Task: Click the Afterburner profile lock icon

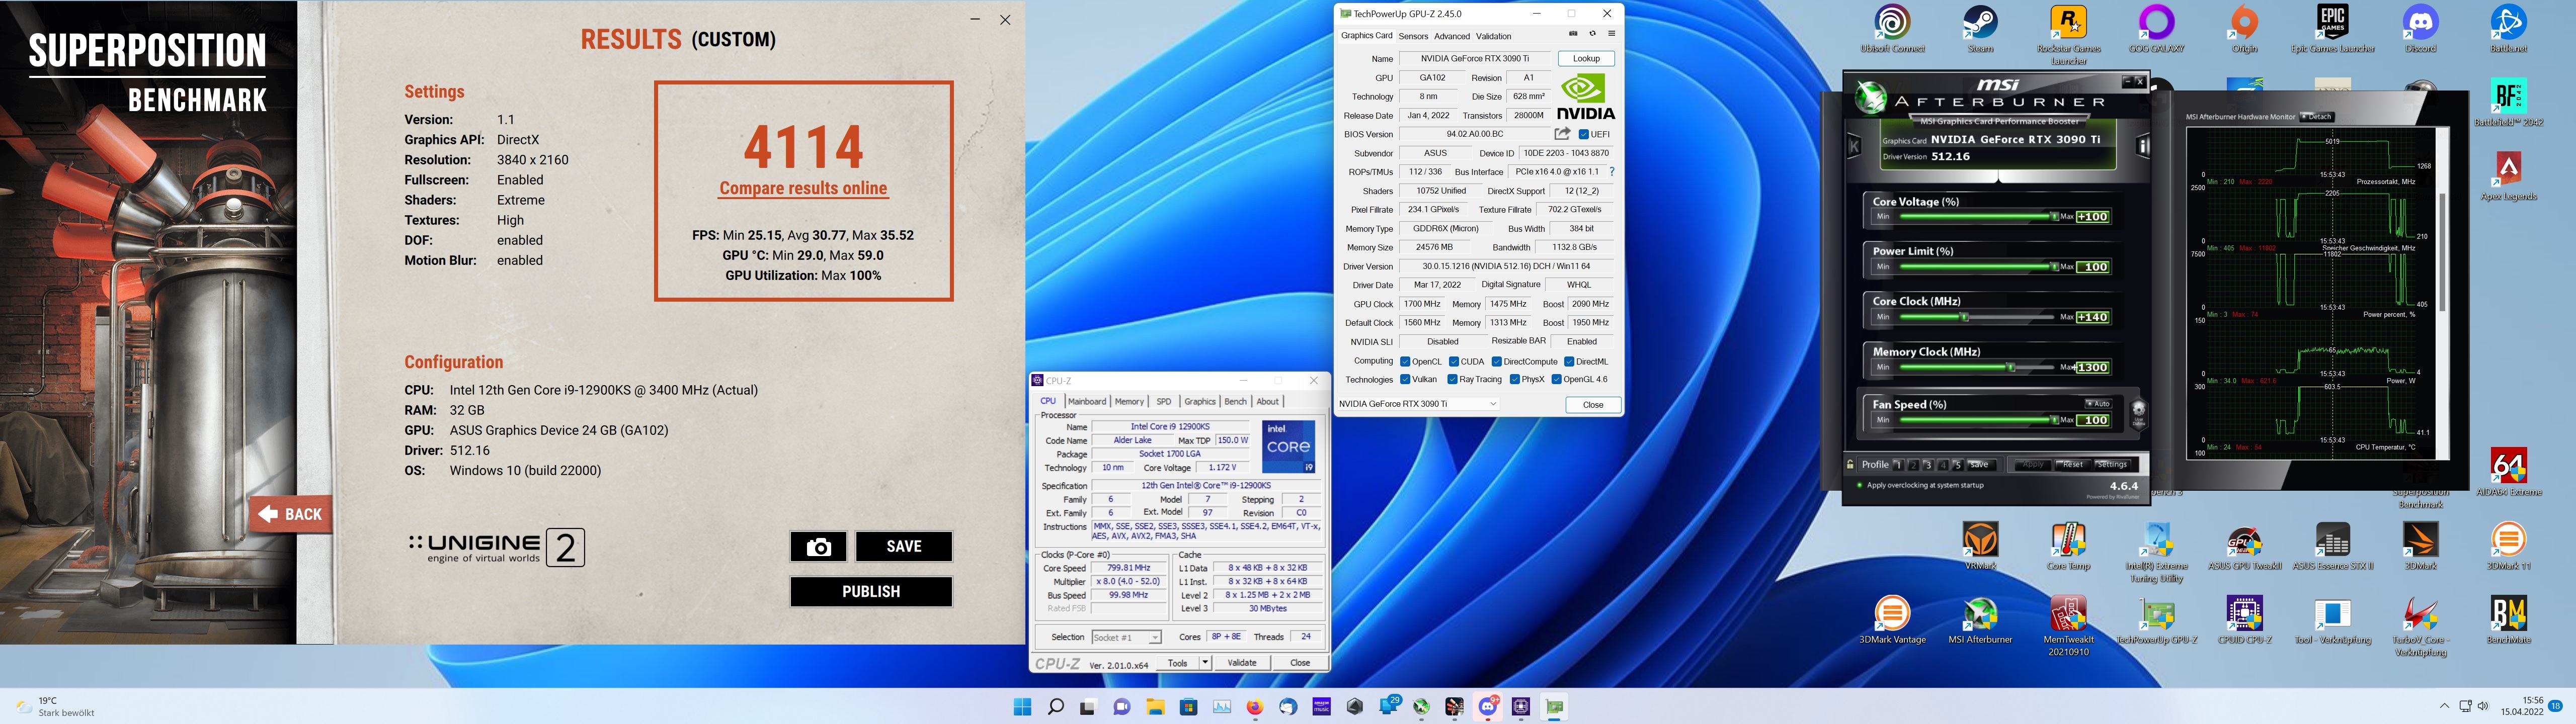Action: tap(1851, 464)
